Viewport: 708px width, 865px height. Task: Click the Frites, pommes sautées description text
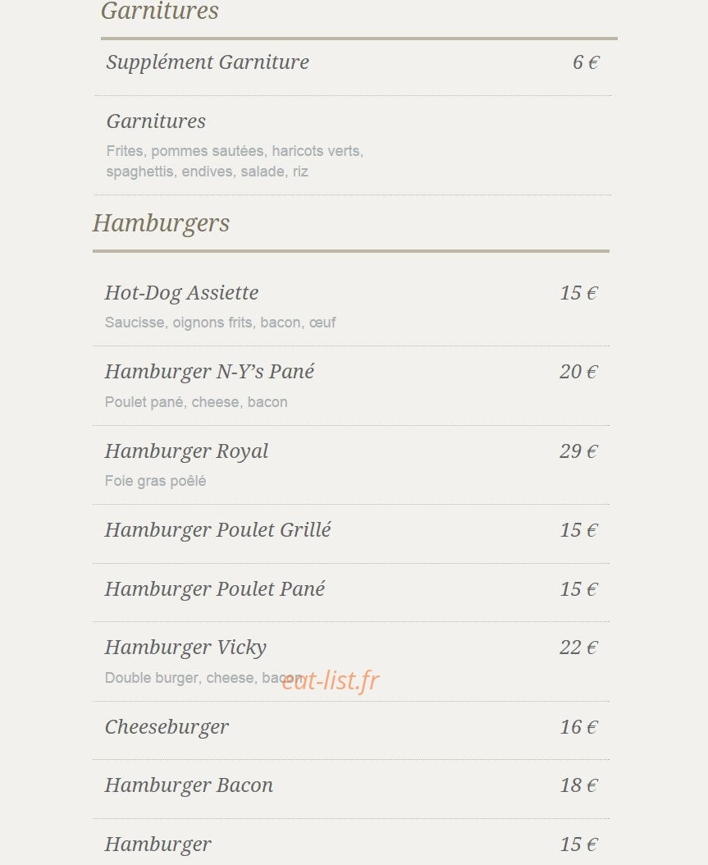point(235,161)
